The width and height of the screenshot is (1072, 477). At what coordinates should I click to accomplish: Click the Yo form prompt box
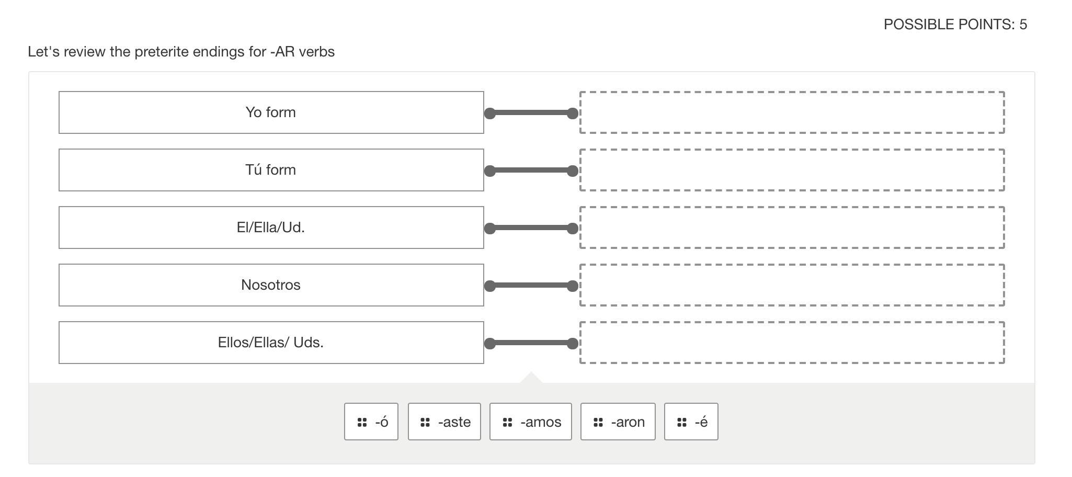271,112
